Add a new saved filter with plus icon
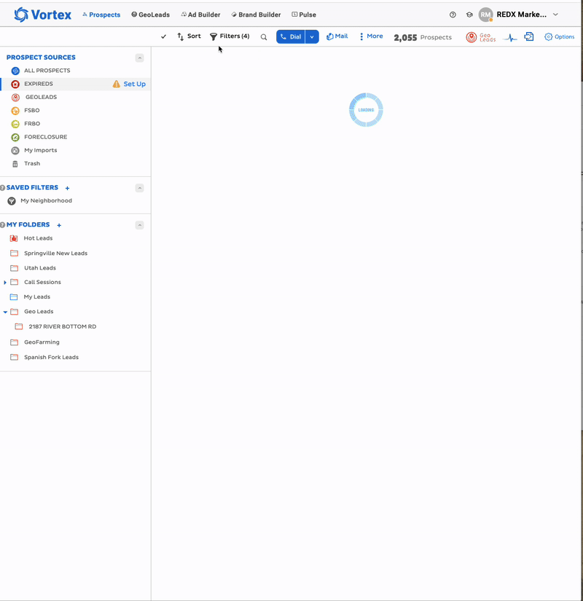The height and width of the screenshot is (601, 583). point(68,188)
